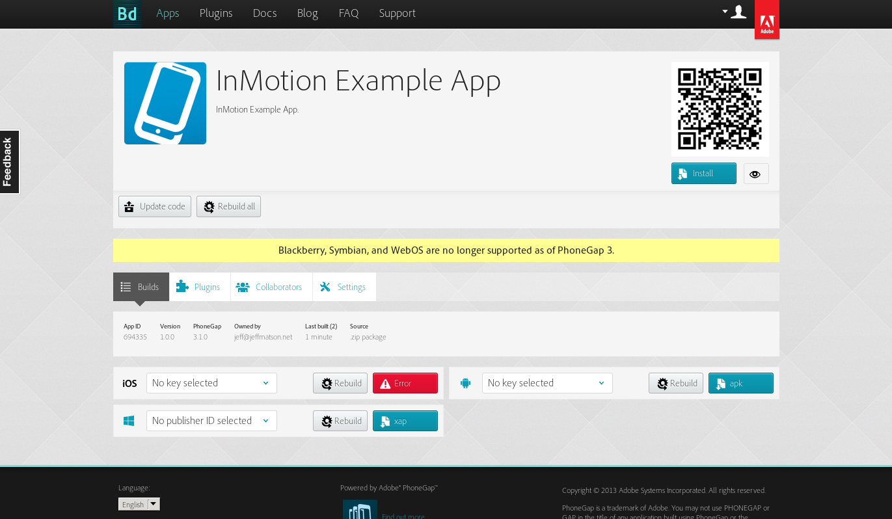892x519 pixels.
Task: Click the Install button
Action: tap(704, 174)
